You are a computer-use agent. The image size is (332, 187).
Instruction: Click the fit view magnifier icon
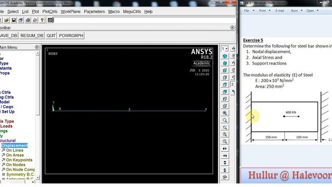(x=225, y=113)
